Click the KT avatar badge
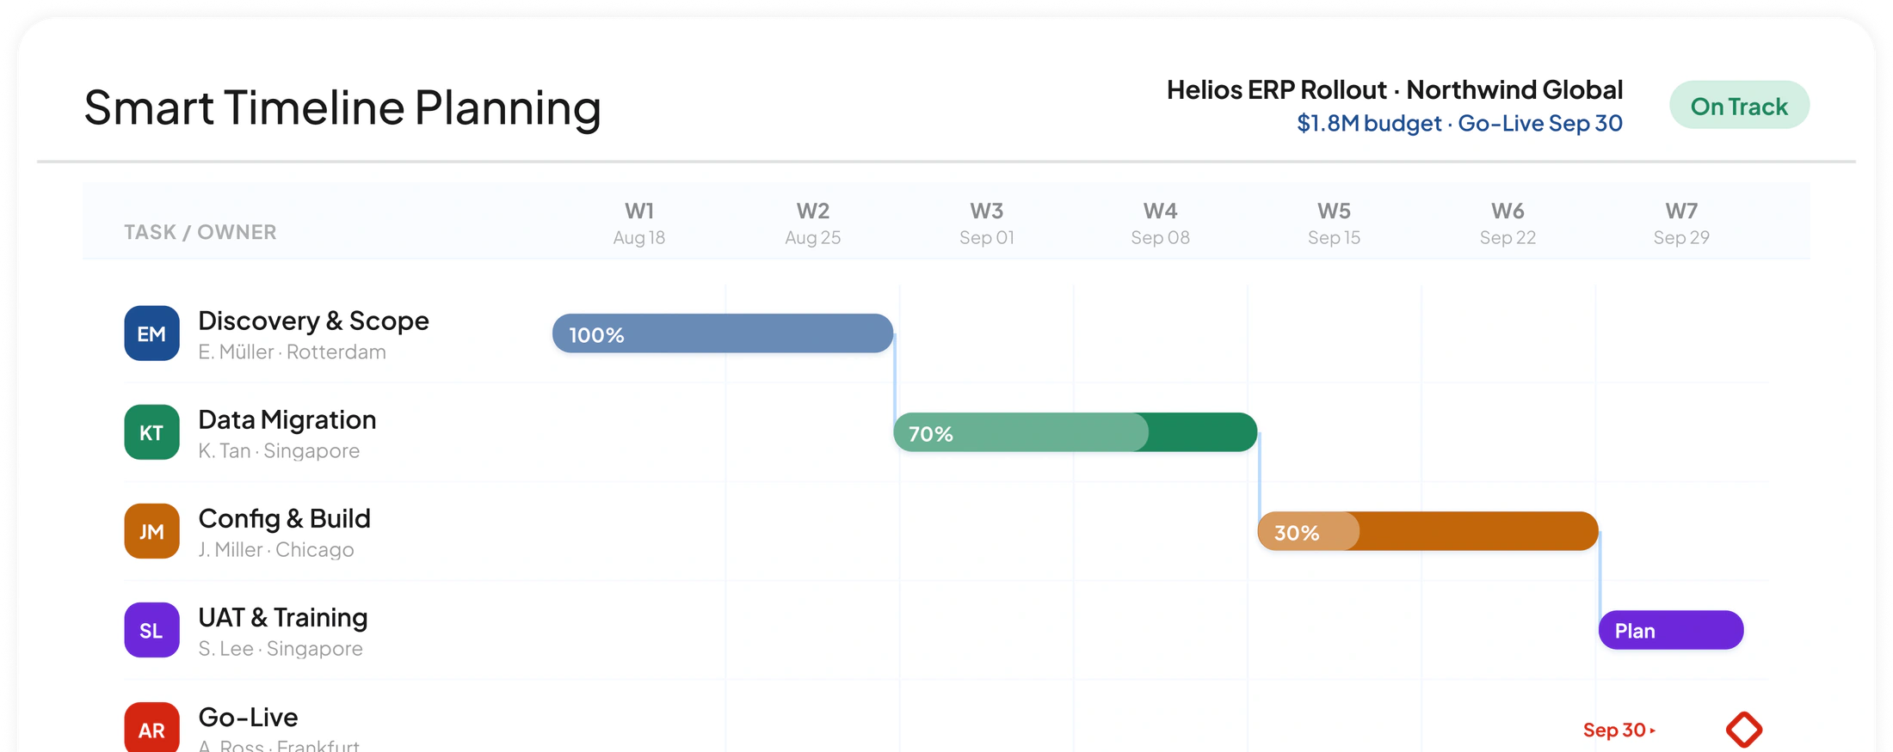The width and height of the screenshot is (1893, 752). (x=151, y=432)
